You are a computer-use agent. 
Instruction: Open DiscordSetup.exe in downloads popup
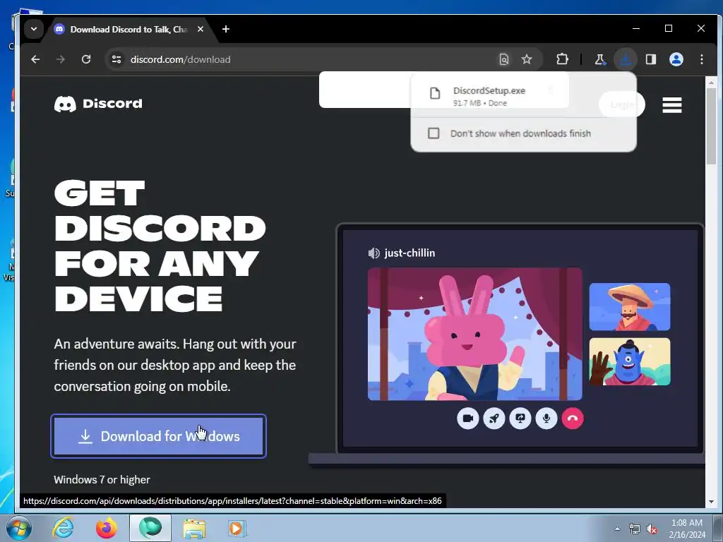(489, 96)
